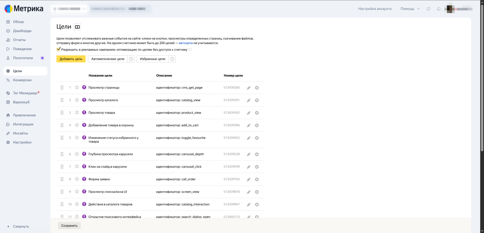Star the Просмотр страницы goal as favorite
Image resolution: width=484 pixels, height=233 pixels.
coord(77,87)
